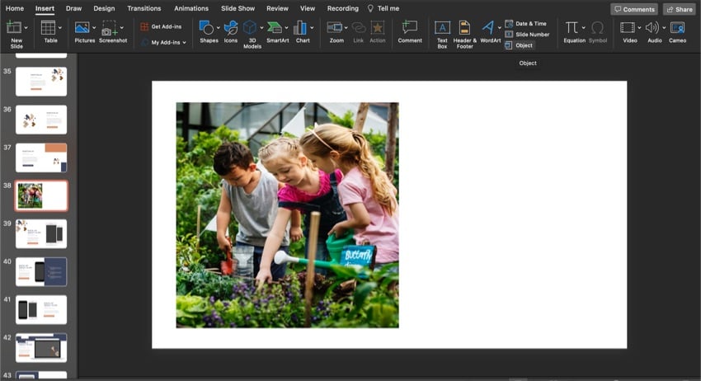
Task: Expand the Shapes dropdown arrow
Action: click(x=219, y=28)
